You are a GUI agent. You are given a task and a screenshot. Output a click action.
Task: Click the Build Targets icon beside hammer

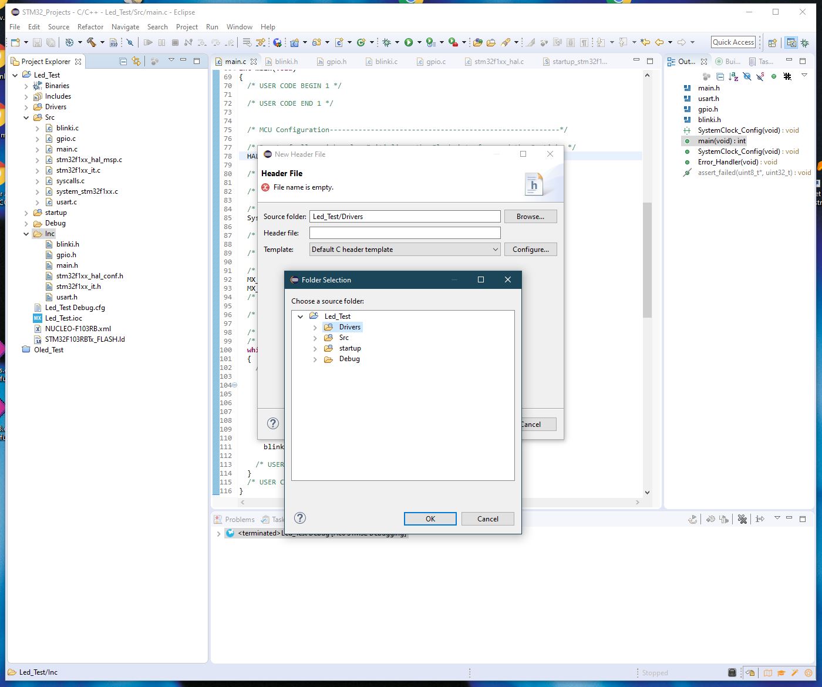click(x=69, y=42)
